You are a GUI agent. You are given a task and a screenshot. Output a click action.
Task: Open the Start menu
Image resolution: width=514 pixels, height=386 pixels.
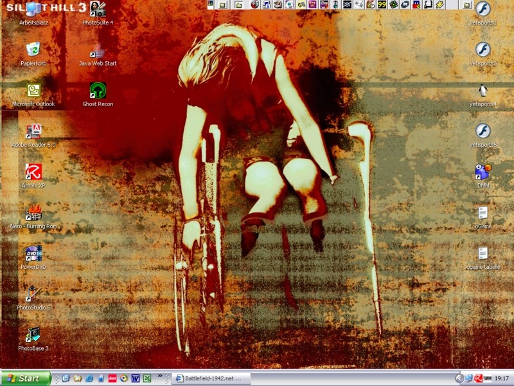[26, 378]
